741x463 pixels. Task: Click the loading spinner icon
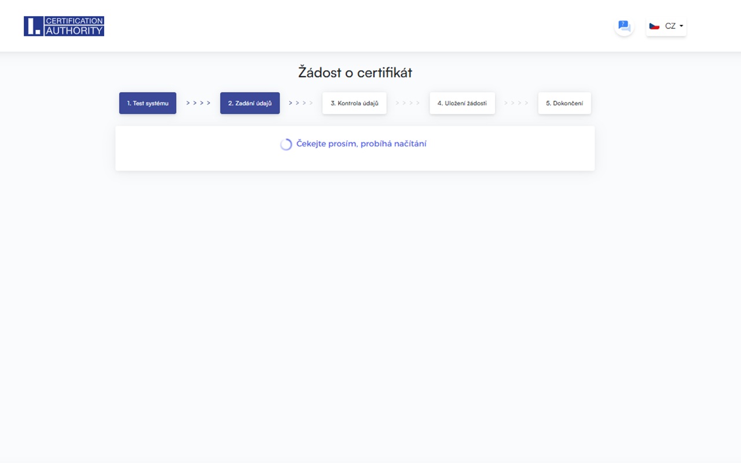tap(286, 144)
